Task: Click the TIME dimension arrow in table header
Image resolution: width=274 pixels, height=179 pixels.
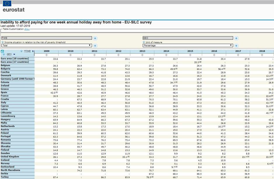Action: [33, 51]
